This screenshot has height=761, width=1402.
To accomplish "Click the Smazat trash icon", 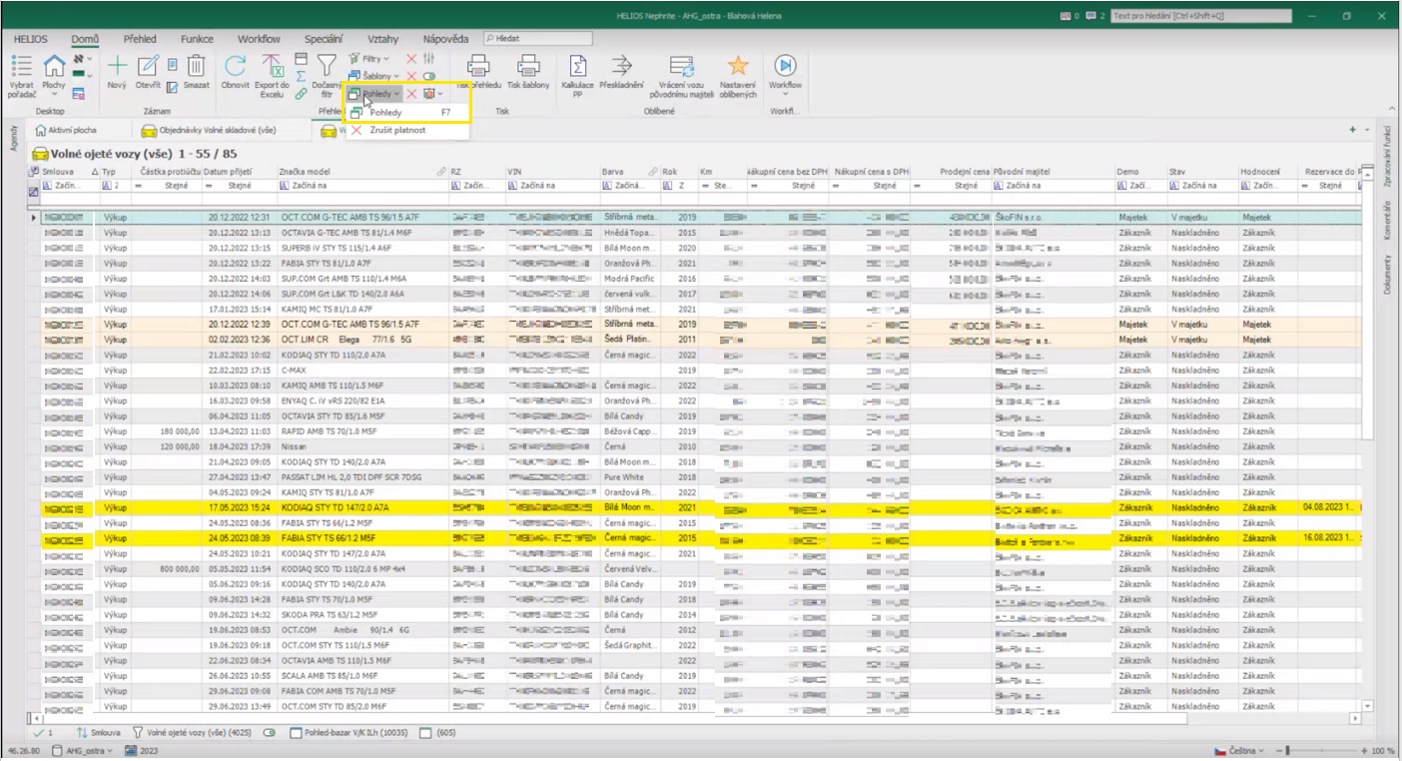I will coord(197,66).
